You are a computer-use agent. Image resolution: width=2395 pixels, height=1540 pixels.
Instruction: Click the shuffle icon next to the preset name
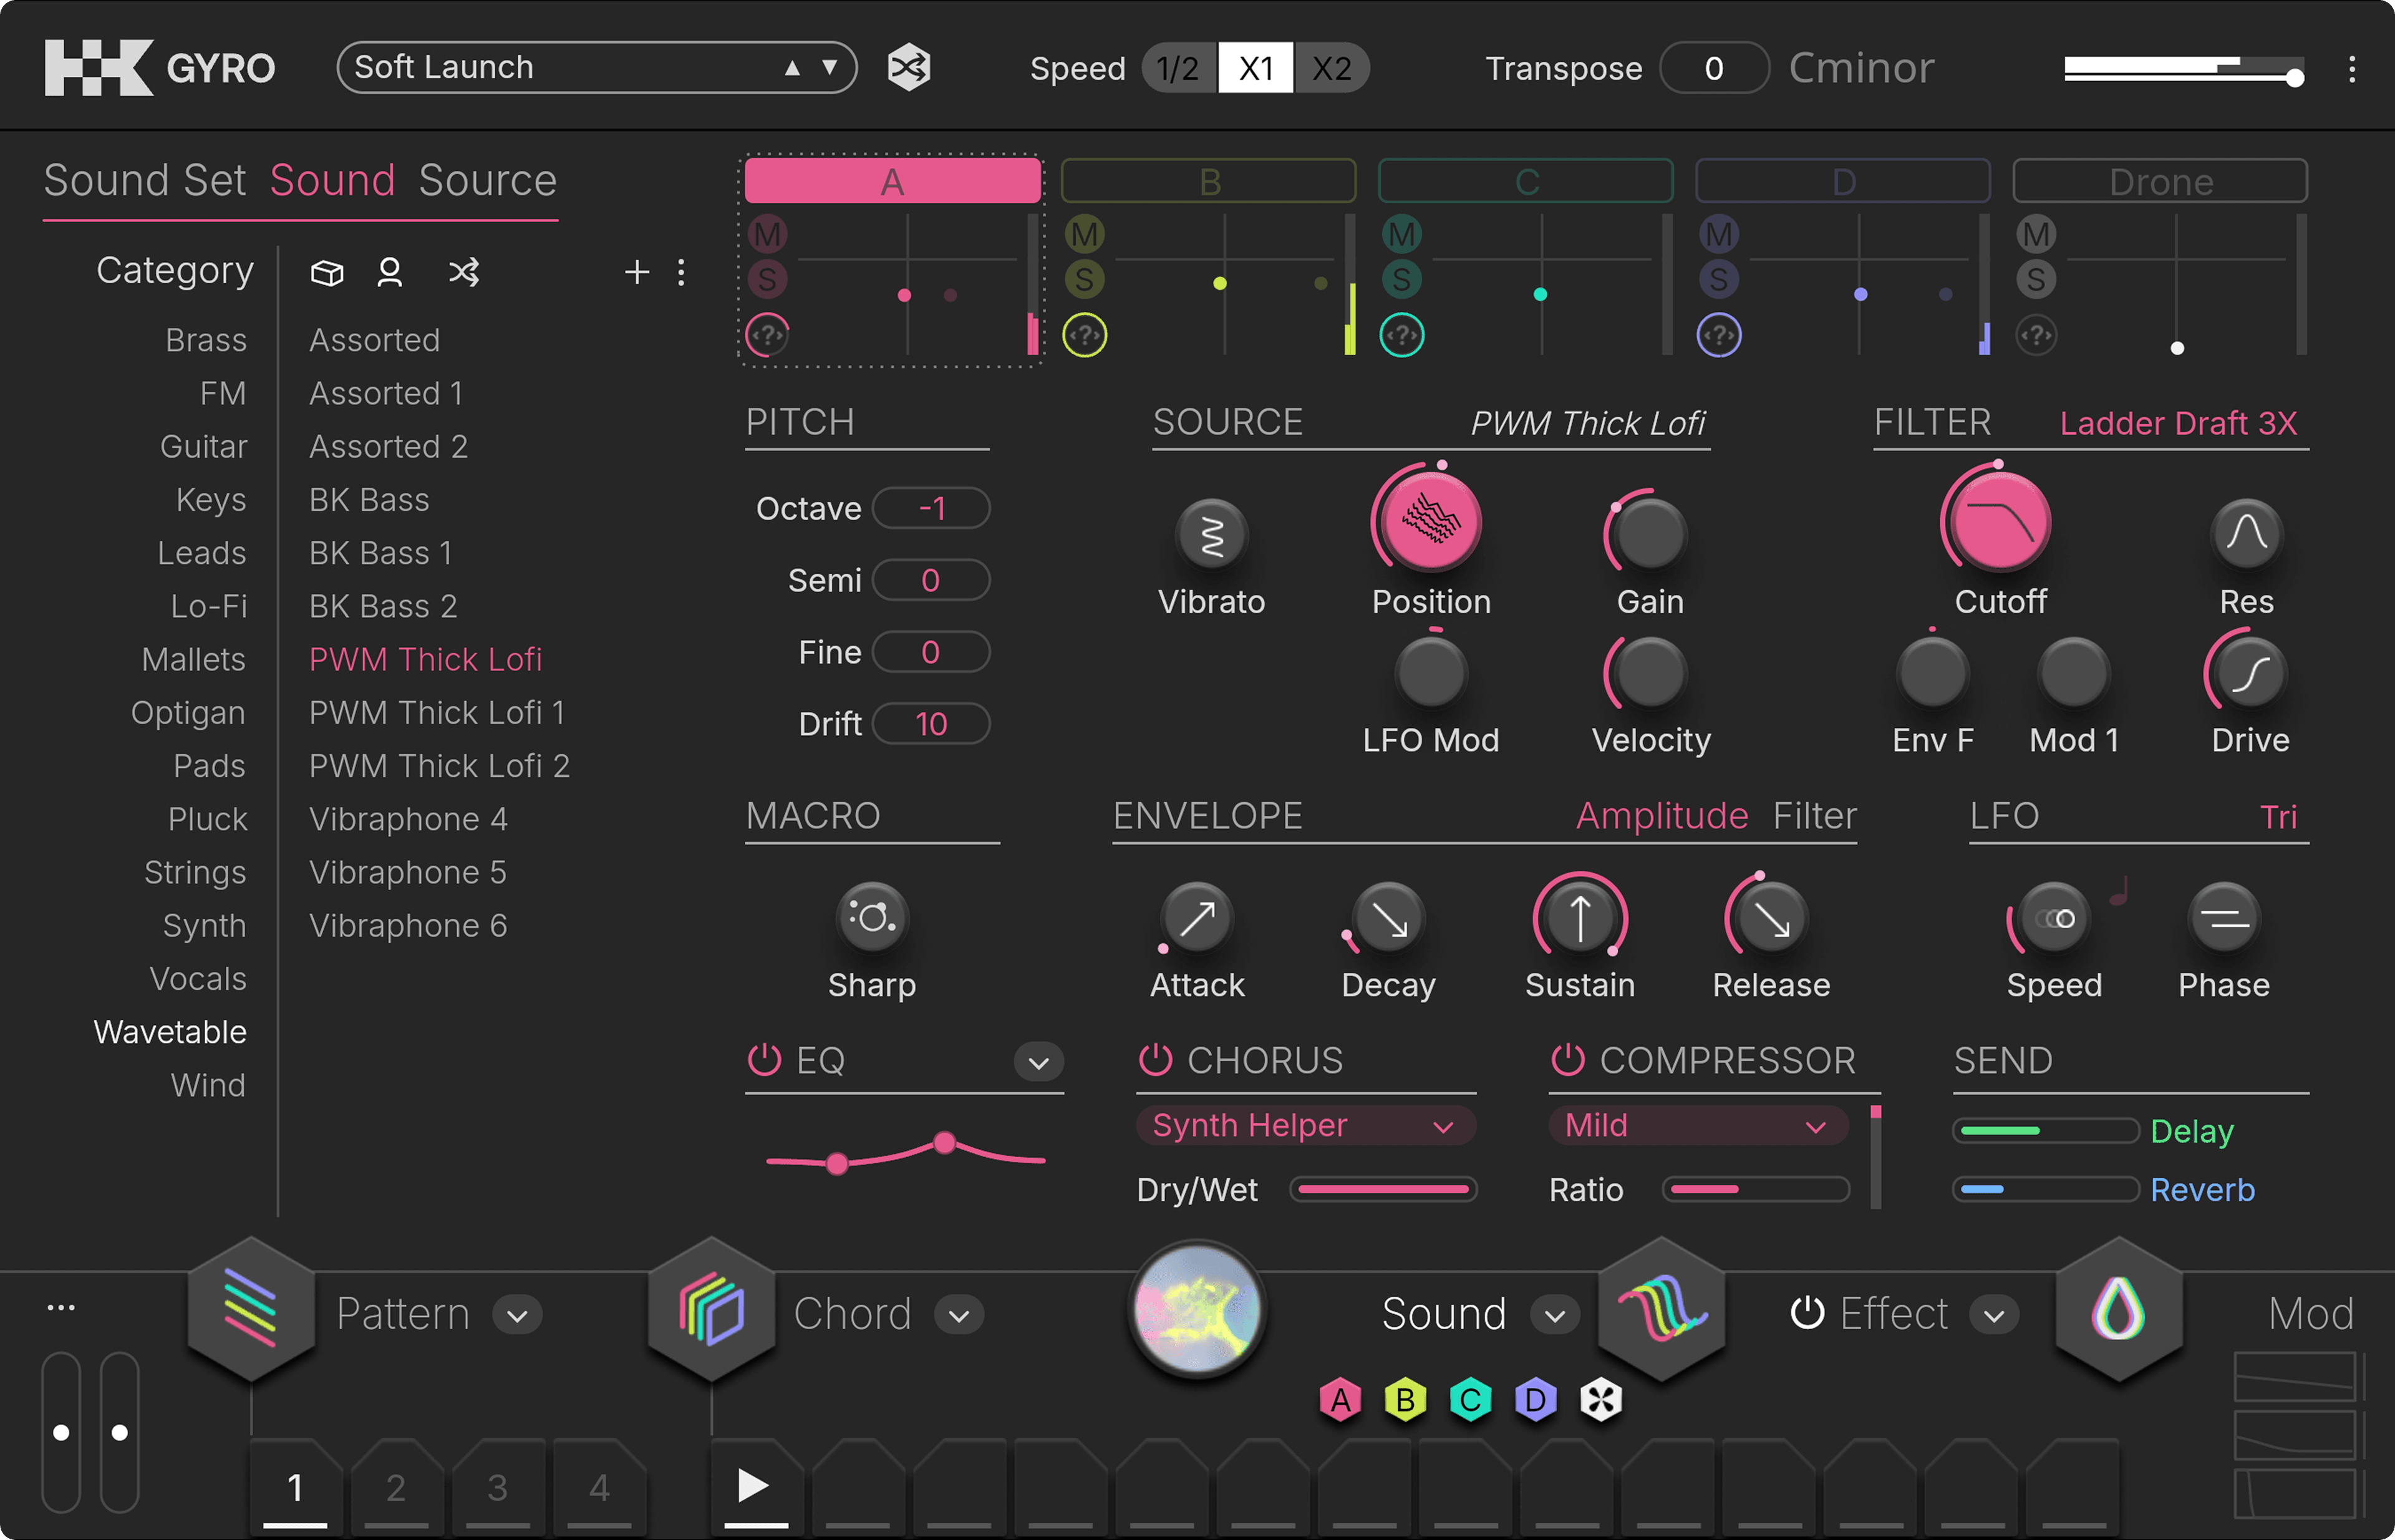coord(908,67)
